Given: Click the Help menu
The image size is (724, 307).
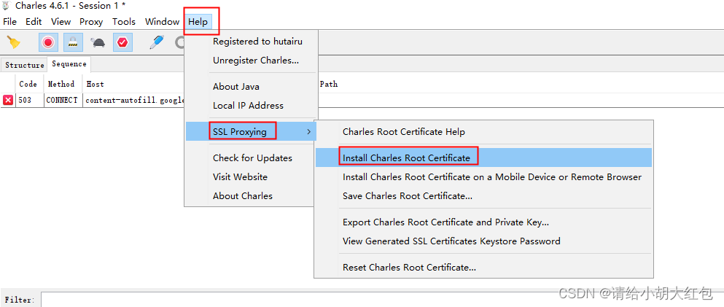Looking at the screenshot, I should 198,22.
